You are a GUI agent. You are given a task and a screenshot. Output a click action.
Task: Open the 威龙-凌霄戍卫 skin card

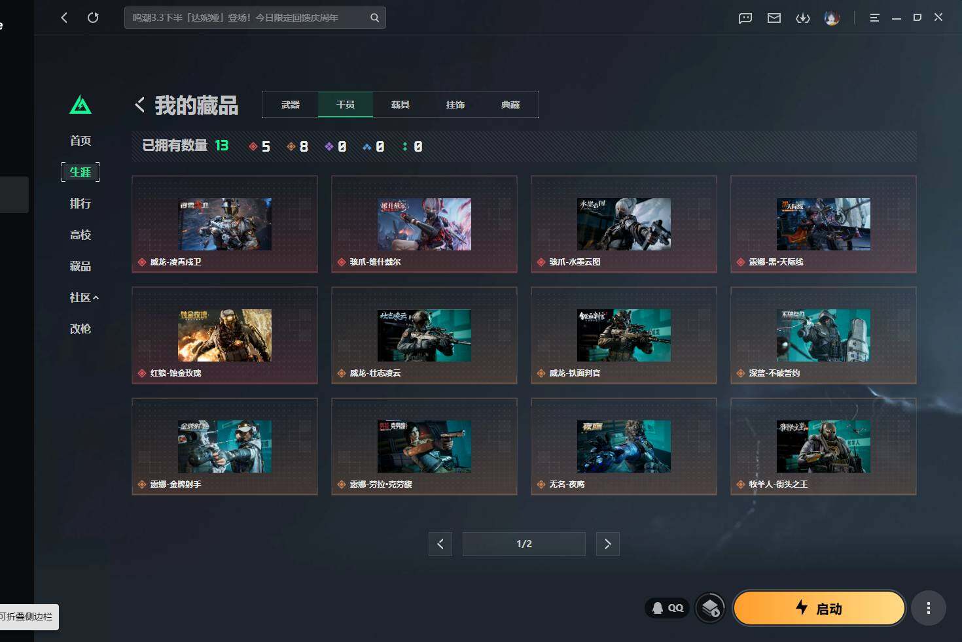[x=224, y=224]
